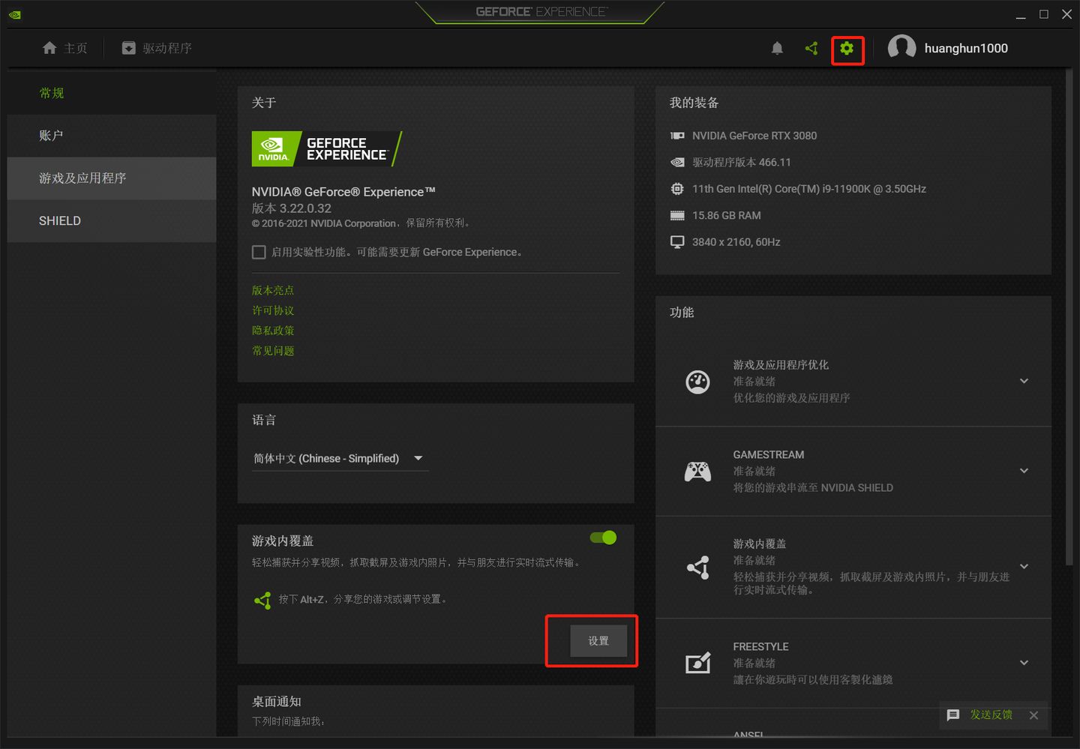Open notifications via the bell icon

777,48
